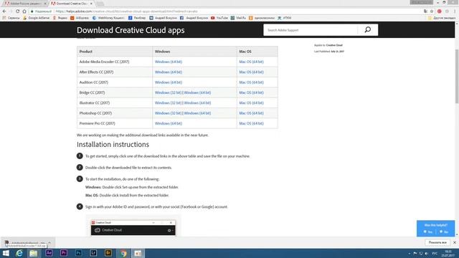Reload the page with the refresh icon
Viewport: 459px width, 258px height.
[x=17, y=11]
